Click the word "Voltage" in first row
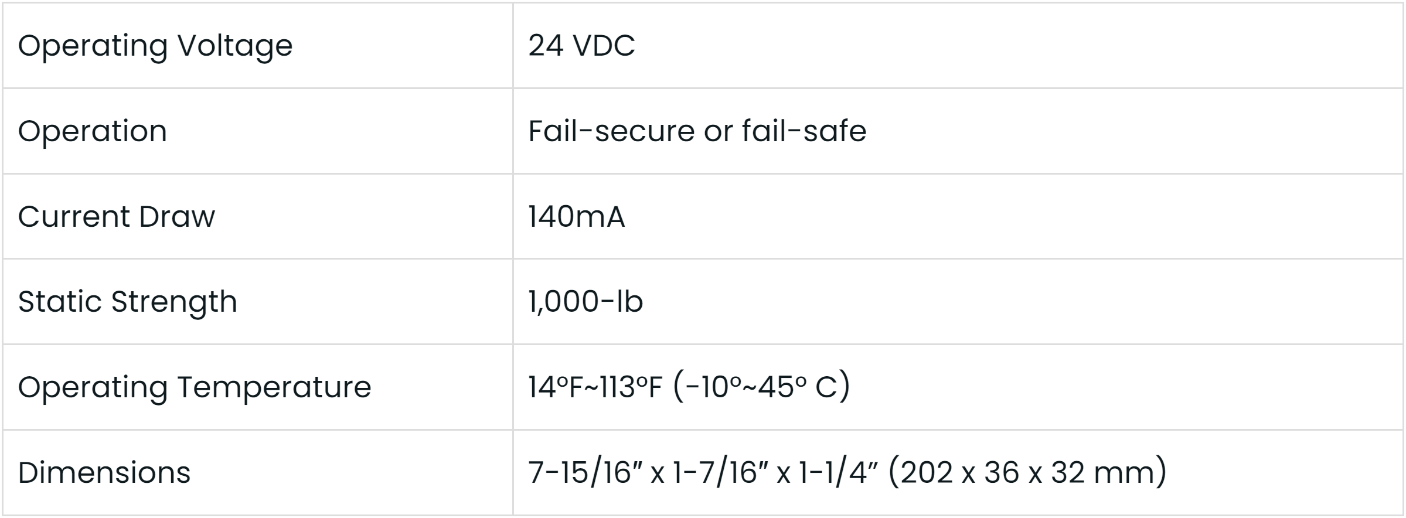Screen dimensions: 1406x518 tap(234, 46)
